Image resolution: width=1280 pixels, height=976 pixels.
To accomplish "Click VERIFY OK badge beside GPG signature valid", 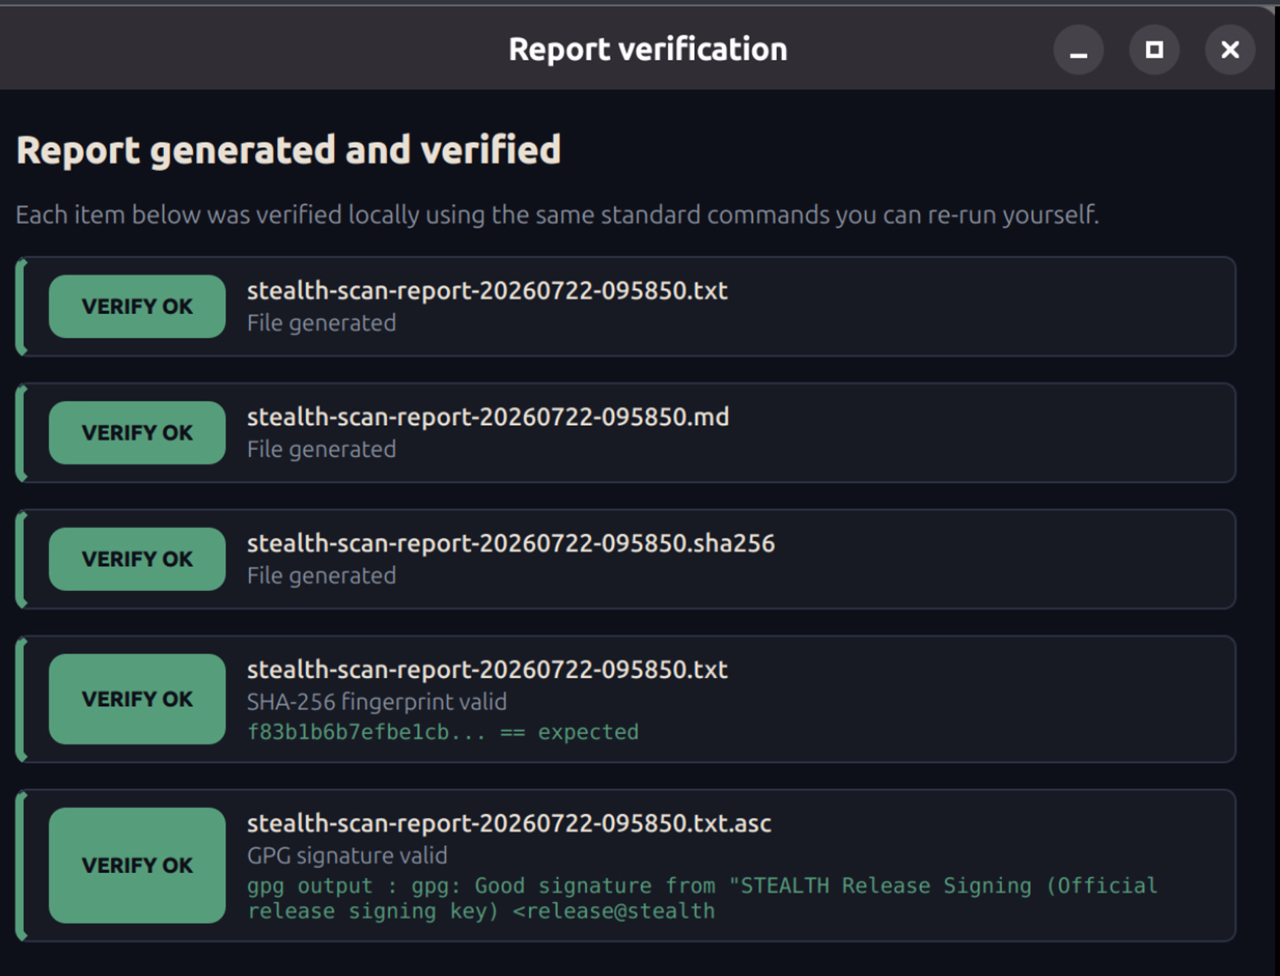I will [137, 865].
